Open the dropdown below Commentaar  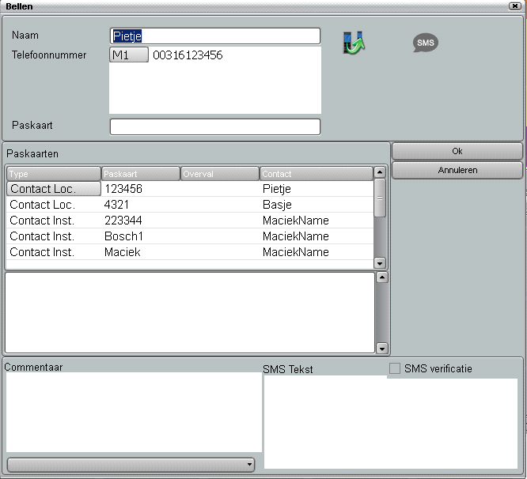(131, 464)
